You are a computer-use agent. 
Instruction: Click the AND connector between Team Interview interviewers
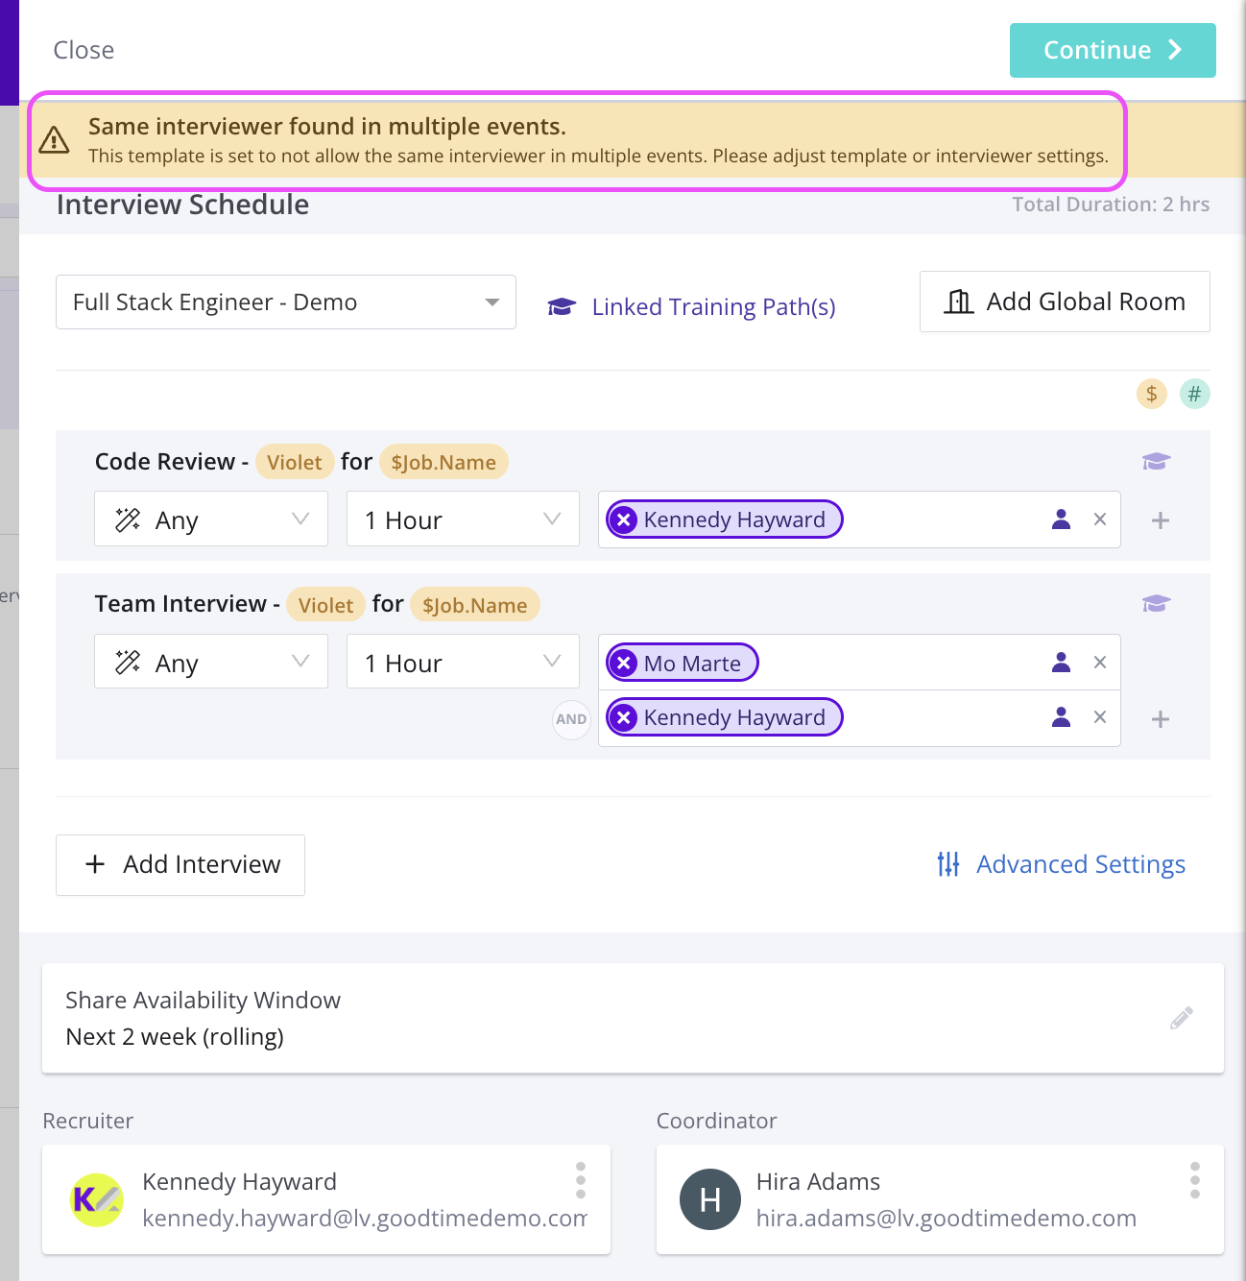pyautogui.click(x=571, y=719)
